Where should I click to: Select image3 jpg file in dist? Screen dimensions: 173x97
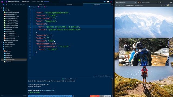tap(12, 23)
